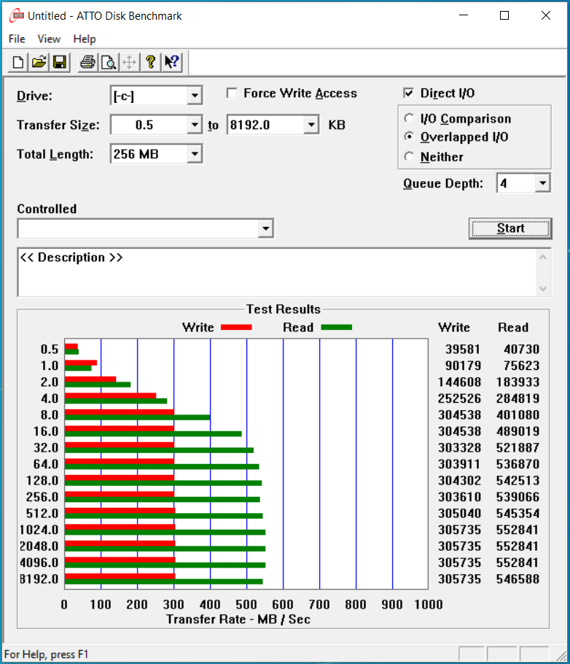Click Read value 489019
This screenshot has height=664, width=570.
(518, 431)
